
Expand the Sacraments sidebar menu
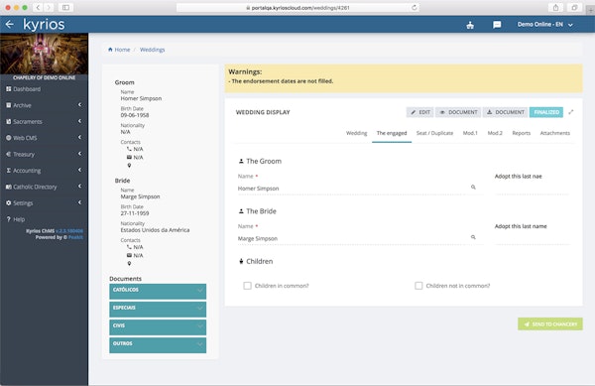click(44, 121)
